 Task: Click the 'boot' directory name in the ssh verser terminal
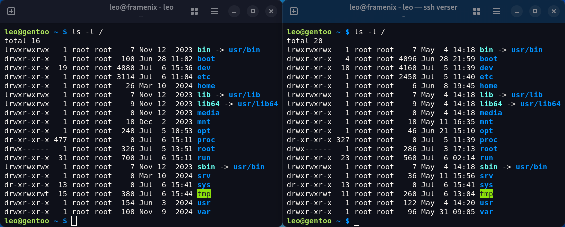coord(489,59)
